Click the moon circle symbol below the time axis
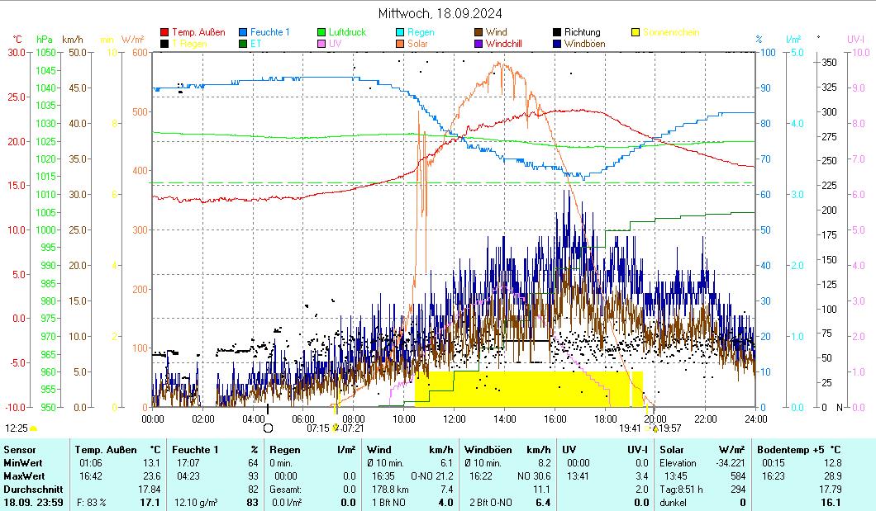The image size is (876, 511). (268, 428)
